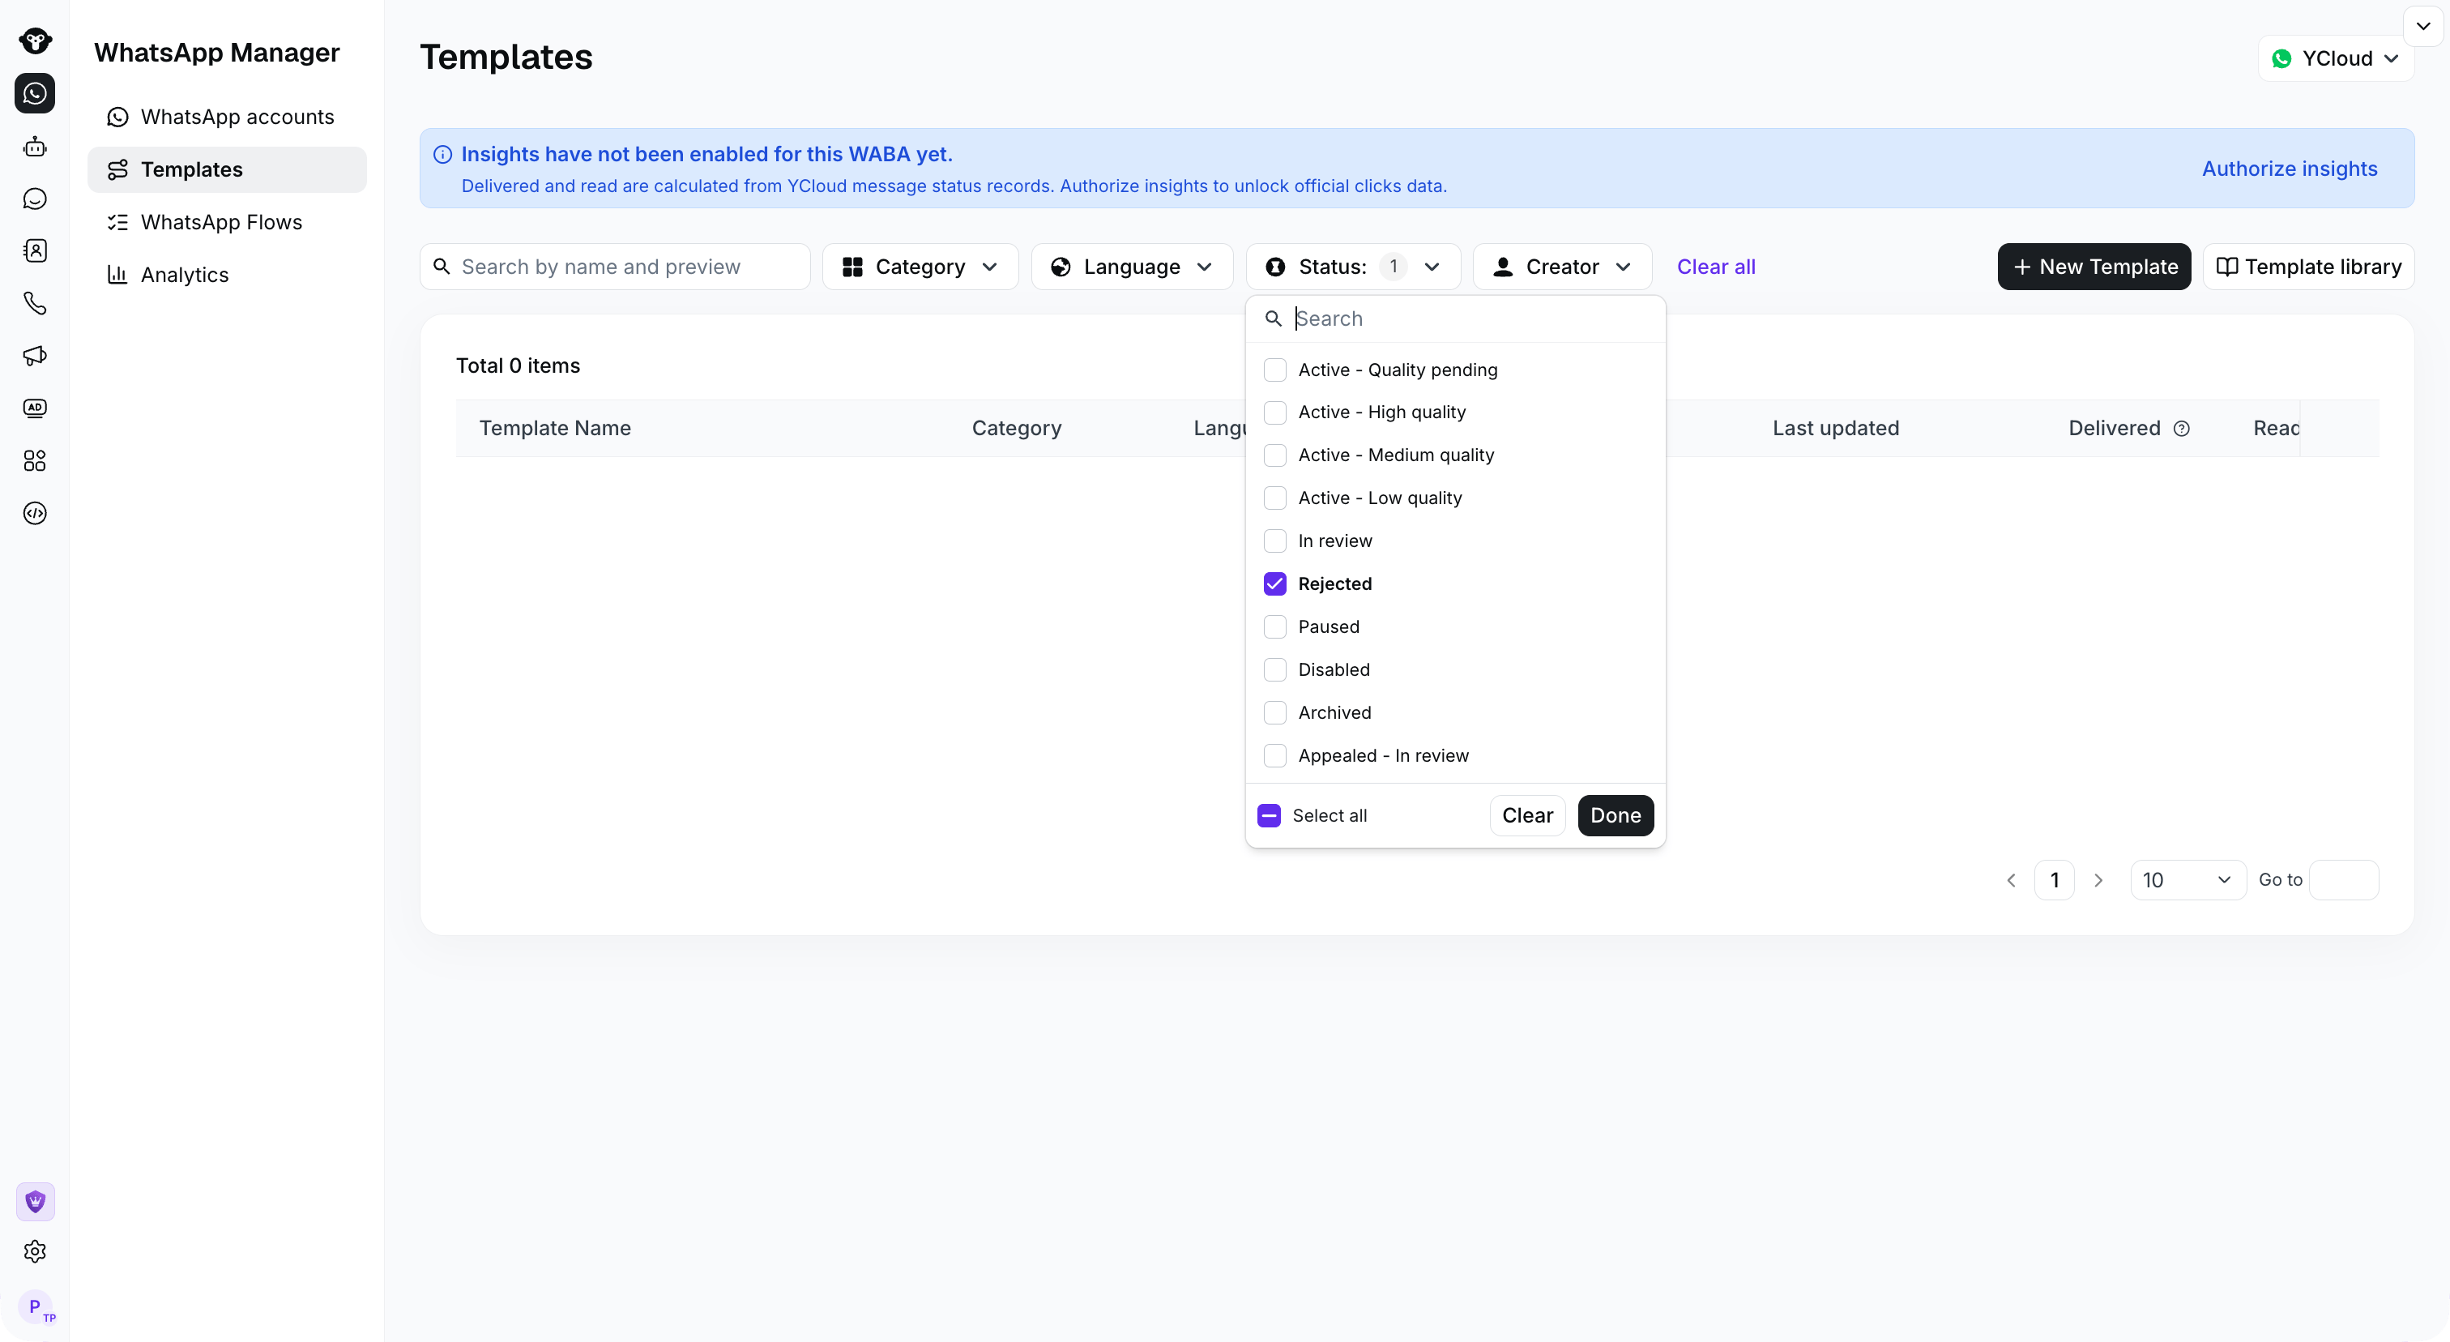2450x1342 pixels.
Task: Open the Template library button
Action: [x=2308, y=267]
